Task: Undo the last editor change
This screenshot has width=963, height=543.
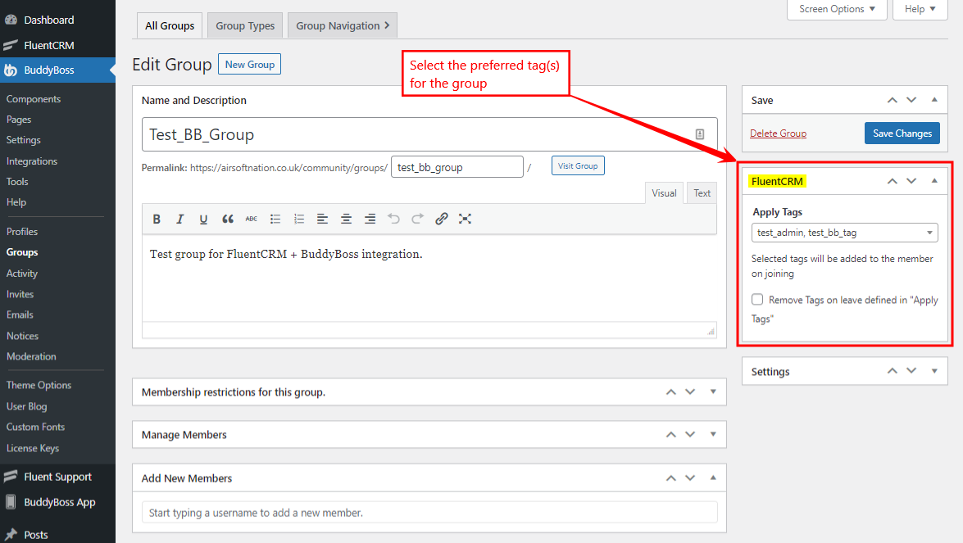Action: [x=393, y=219]
